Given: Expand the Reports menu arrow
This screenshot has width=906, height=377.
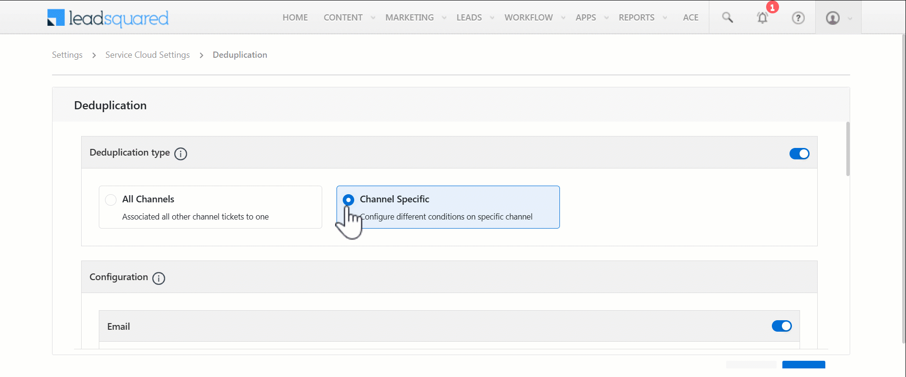Looking at the screenshot, I should [x=665, y=18].
